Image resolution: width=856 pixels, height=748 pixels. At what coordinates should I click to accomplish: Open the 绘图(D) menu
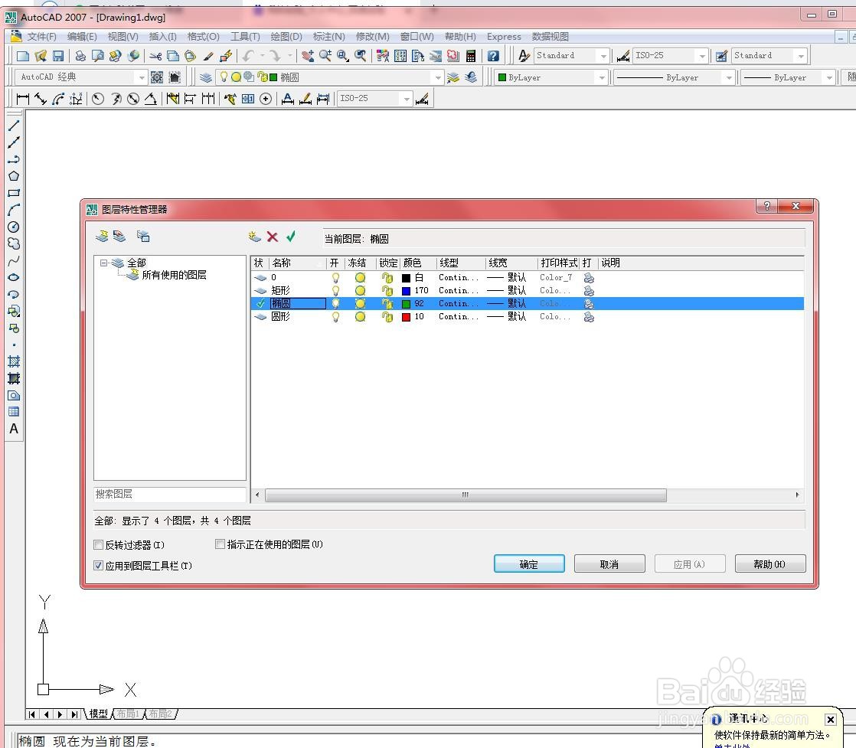286,37
